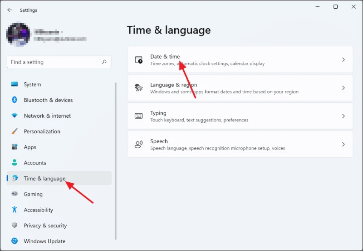Viewport: 363px width, 251px height.
Task: Open Personalization settings
Action: (x=59, y=131)
